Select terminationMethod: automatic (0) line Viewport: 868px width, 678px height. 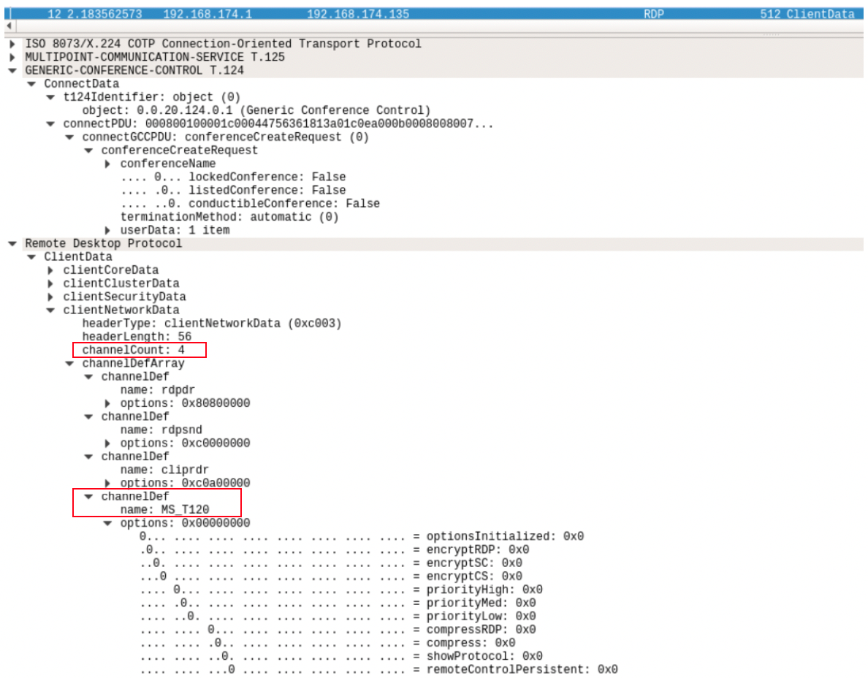[229, 217]
